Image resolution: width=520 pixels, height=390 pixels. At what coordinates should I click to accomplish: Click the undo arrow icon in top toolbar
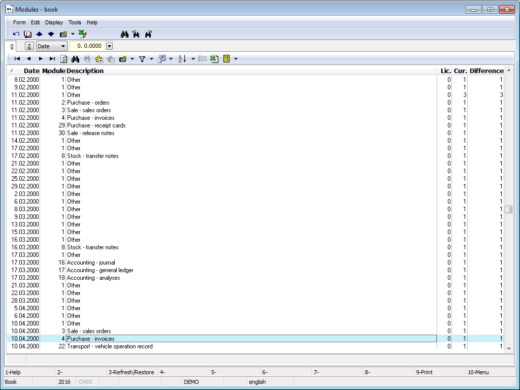tap(16, 34)
